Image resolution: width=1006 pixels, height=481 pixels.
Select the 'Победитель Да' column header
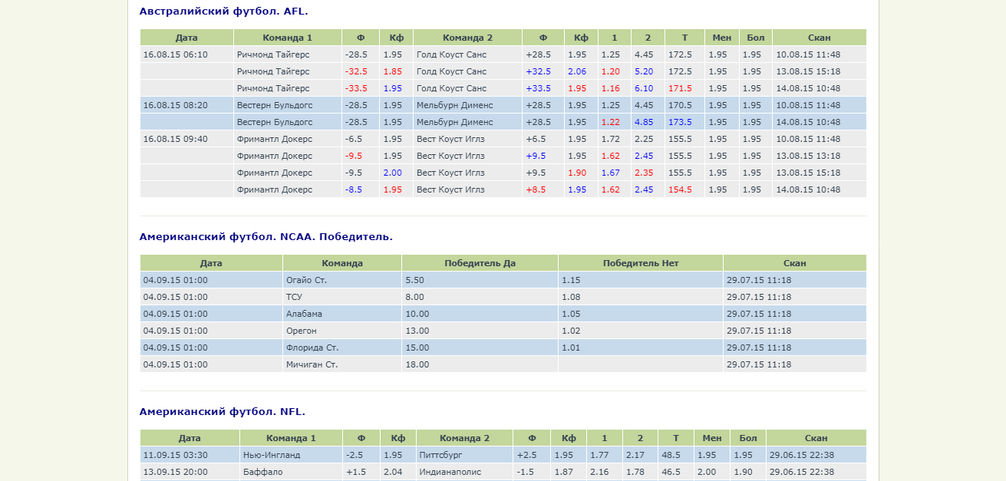click(480, 263)
